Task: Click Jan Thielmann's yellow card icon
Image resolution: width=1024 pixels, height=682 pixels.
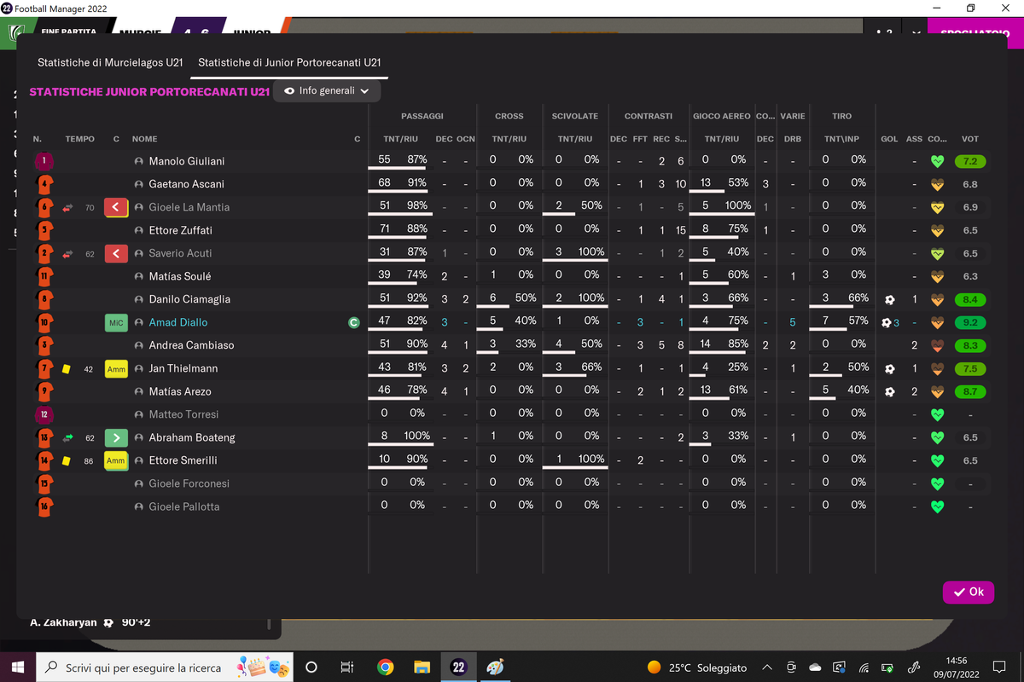Action: tap(66, 368)
